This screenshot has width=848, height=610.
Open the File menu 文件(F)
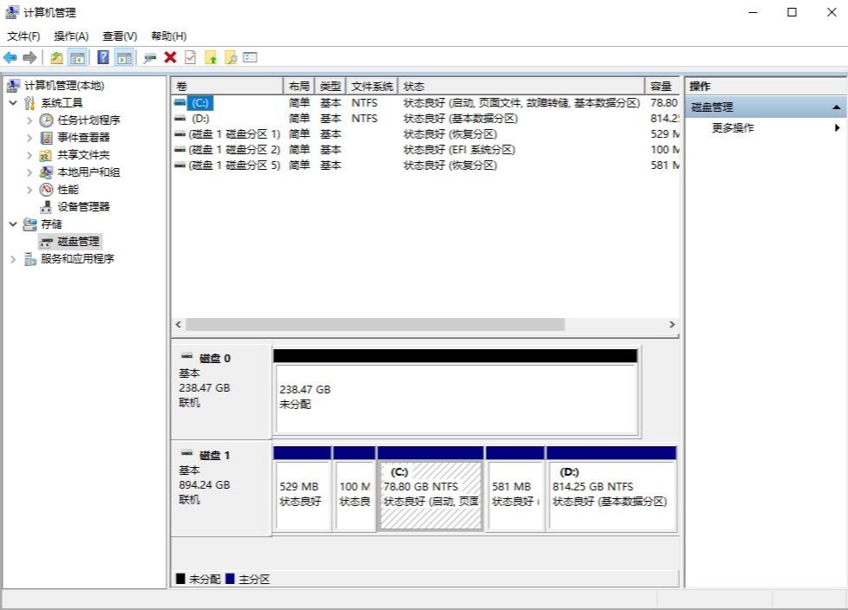(x=23, y=36)
